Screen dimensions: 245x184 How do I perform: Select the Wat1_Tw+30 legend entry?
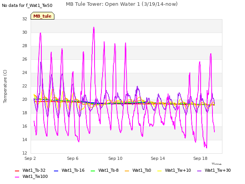214,170
